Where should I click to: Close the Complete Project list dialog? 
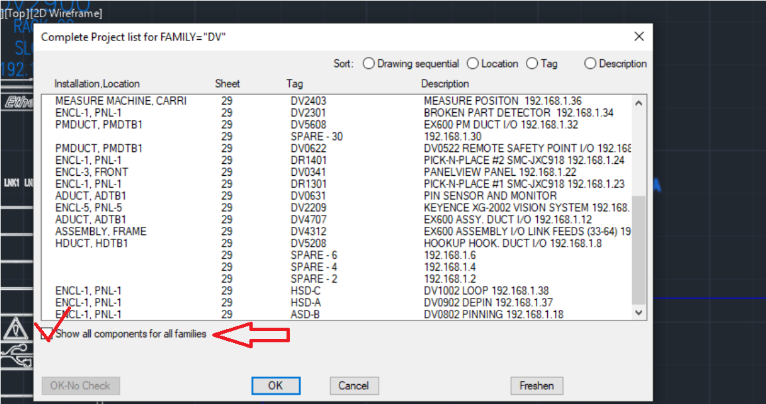point(639,36)
